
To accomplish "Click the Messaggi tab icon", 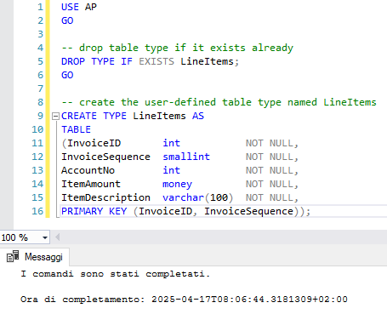I will tap(13, 256).
